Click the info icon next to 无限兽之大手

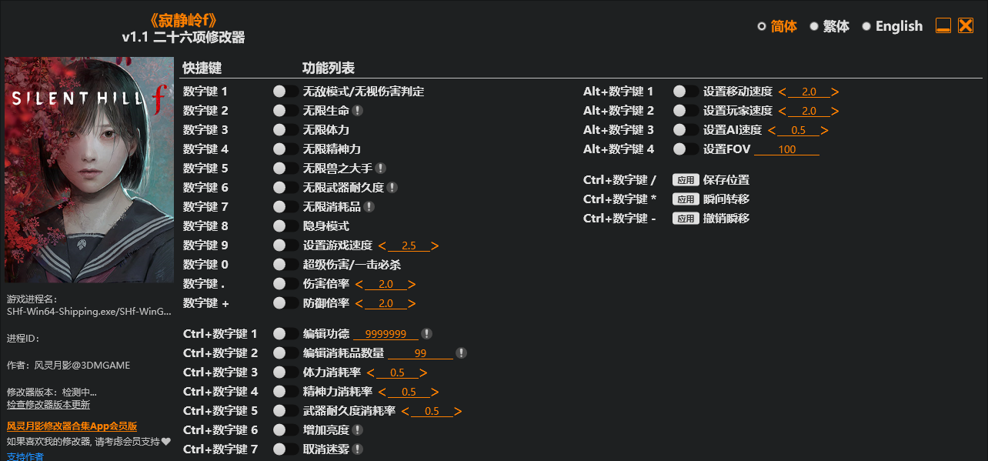(x=381, y=169)
